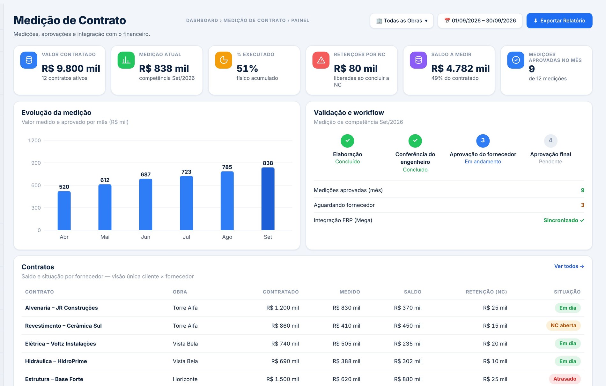
Task: Click the Aguardando fornecedor row
Action: [449, 205]
